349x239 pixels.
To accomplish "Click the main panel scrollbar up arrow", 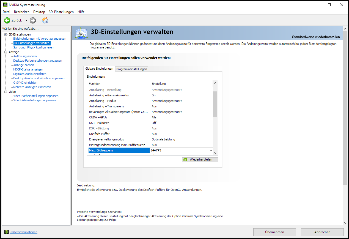I will 345,28.
